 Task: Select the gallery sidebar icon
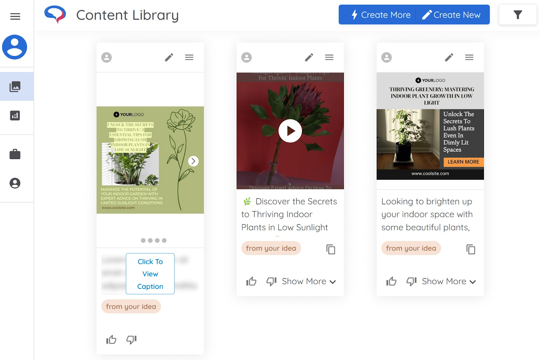tap(15, 86)
